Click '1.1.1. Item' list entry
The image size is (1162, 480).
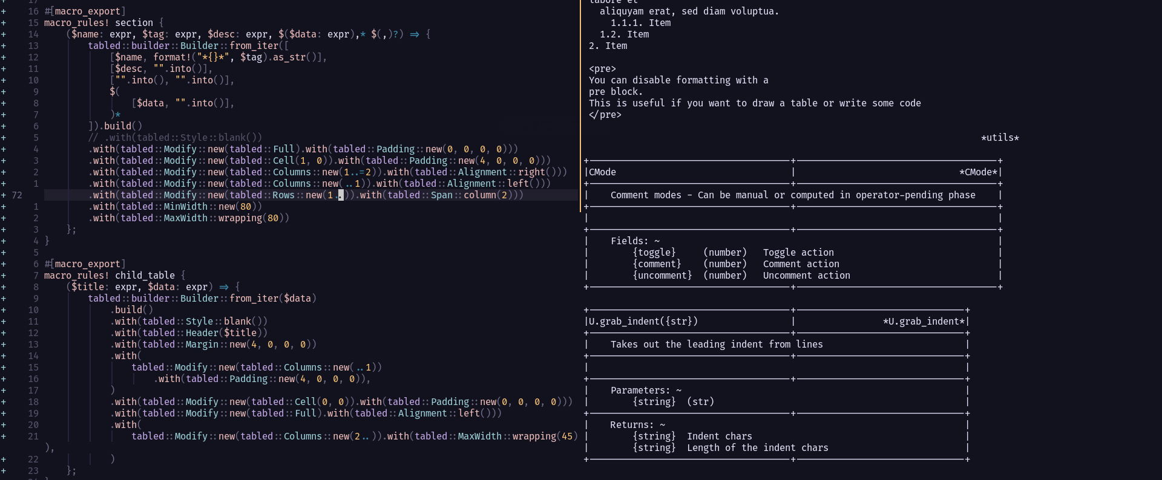pyautogui.click(x=640, y=23)
